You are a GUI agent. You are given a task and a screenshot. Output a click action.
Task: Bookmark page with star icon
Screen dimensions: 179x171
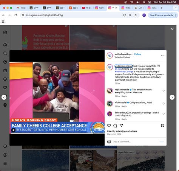pos(136,15)
